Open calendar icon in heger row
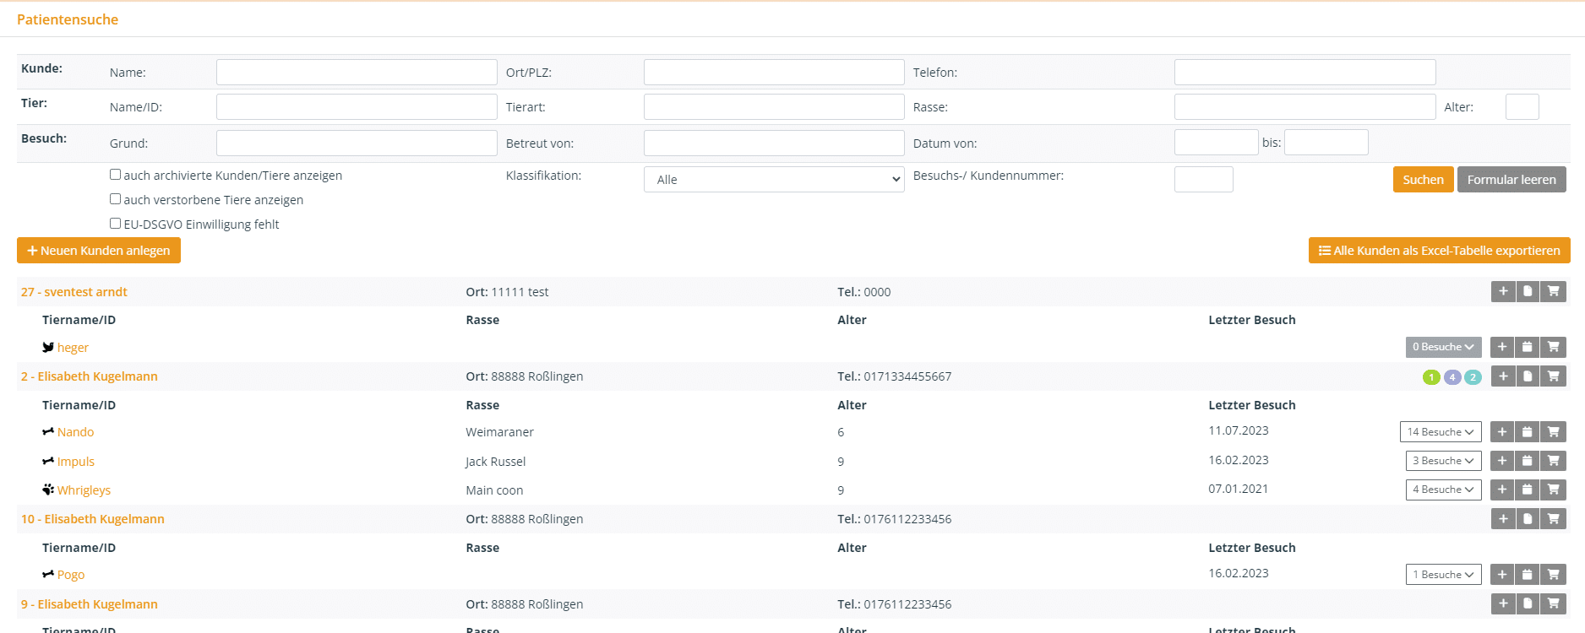The image size is (1585, 633). [x=1527, y=347]
